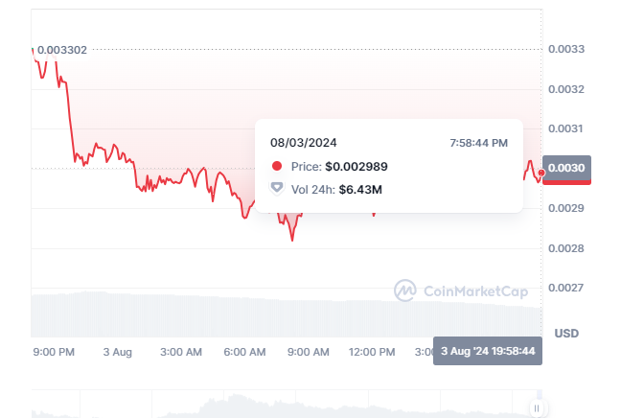Viewport: 621px width, 418px height.
Task: Click the CoinMarketCap logo watermark
Action: 405,290
